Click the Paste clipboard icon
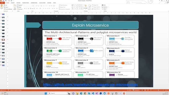This screenshot has height=95, width=169. pos(2,6)
